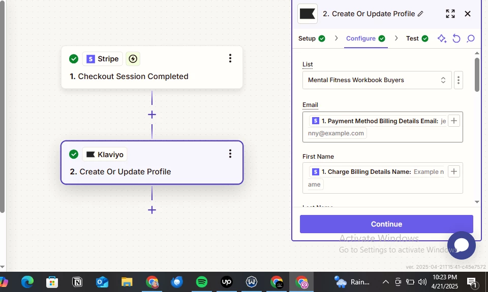Click the Klaviyo logo in panel header
Viewport: 488px width, 292px height.
click(308, 14)
